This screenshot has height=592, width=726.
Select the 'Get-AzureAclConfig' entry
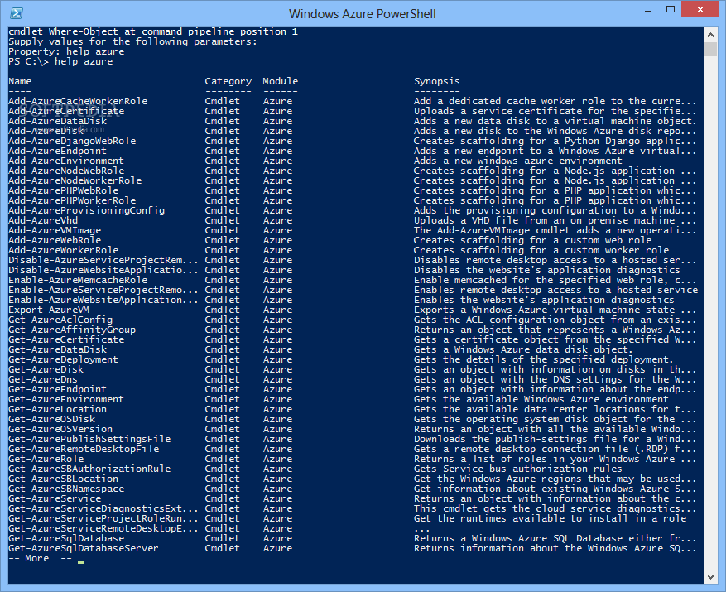(x=60, y=320)
